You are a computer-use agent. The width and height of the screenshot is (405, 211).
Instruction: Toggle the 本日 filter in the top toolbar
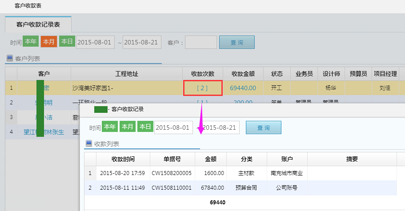[67, 42]
